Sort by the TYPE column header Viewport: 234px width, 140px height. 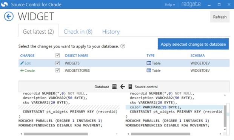151,55
